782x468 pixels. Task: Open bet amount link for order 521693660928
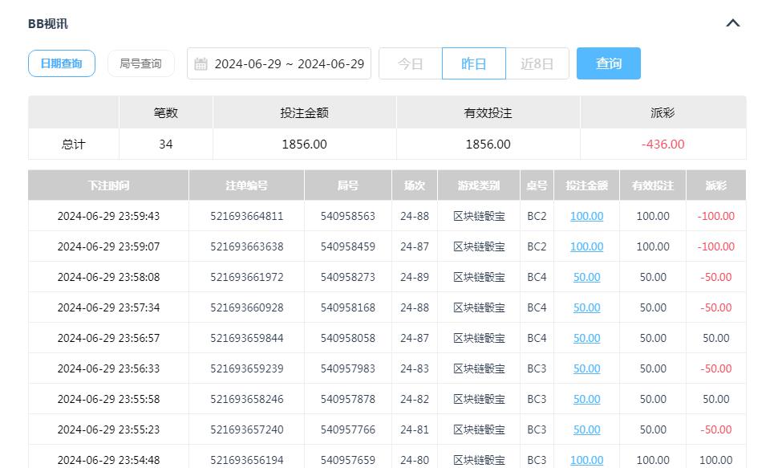tap(586, 307)
